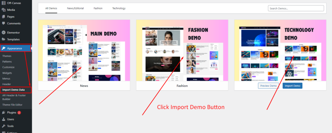Open Import Demo Data submenu item
Image resolution: width=332 pixels, height=133 pixels.
[16, 90]
